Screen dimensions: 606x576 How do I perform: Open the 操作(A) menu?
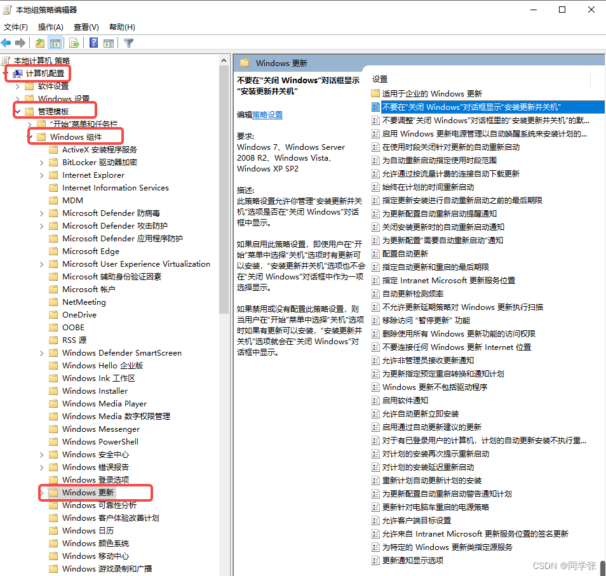point(51,27)
